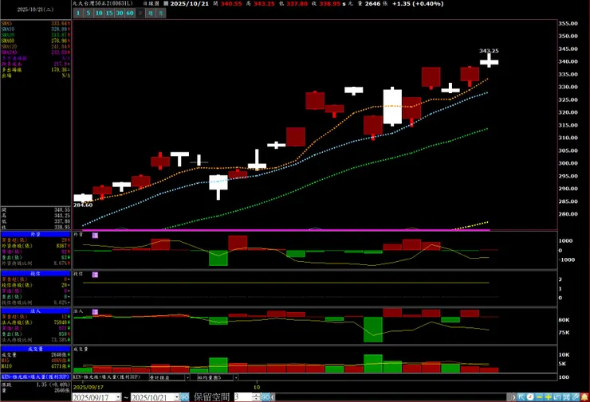The width and height of the screenshot is (590, 402).
Task: Click the 投信 blue header in left panel
Action: [x=35, y=274]
